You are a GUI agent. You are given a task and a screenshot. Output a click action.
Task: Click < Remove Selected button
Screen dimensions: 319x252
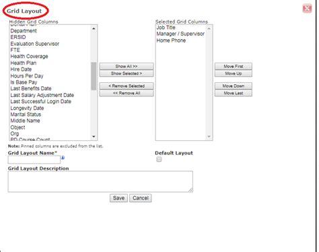pos(127,86)
